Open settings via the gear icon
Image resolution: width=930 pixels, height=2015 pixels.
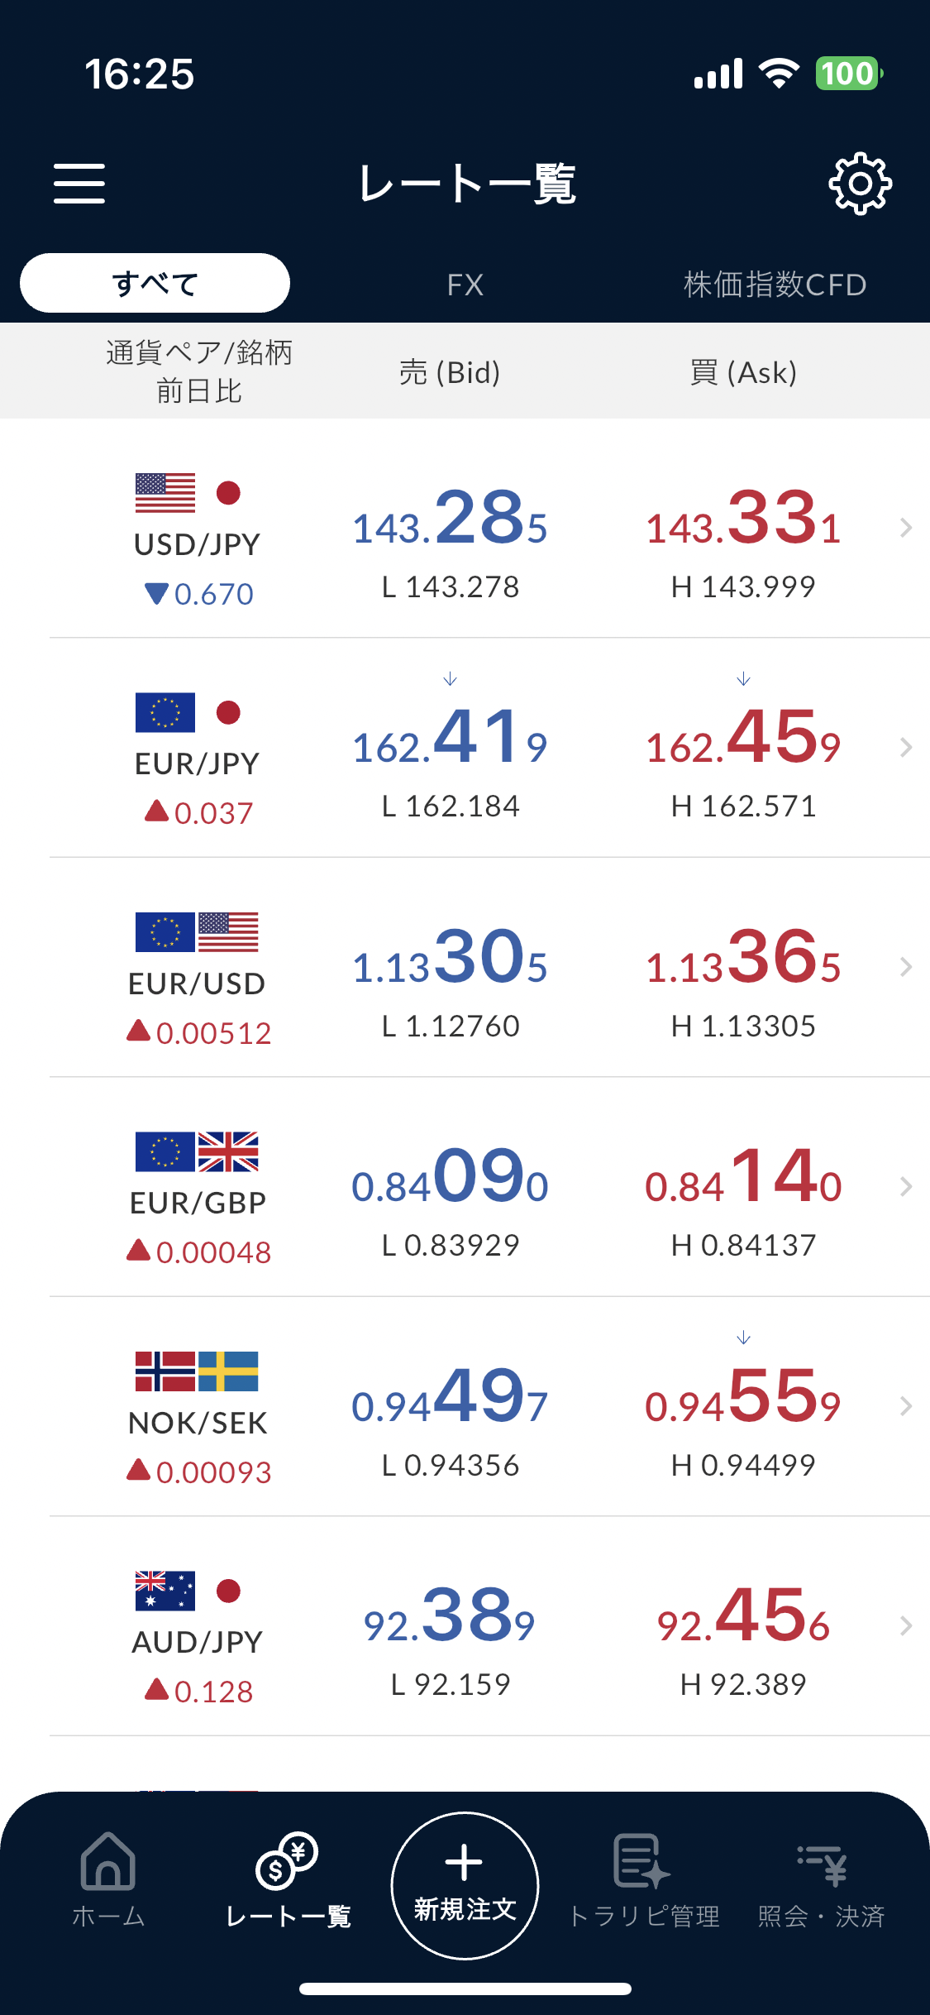tap(860, 183)
